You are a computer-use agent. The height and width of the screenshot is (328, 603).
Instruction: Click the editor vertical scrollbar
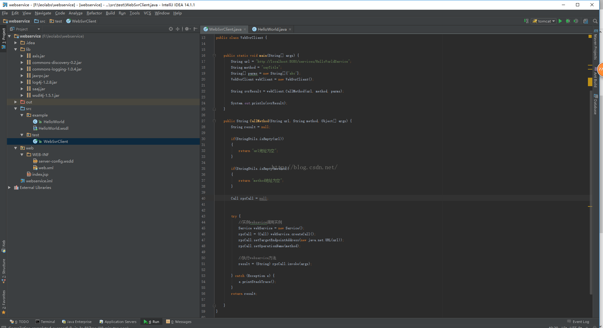pos(591,193)
